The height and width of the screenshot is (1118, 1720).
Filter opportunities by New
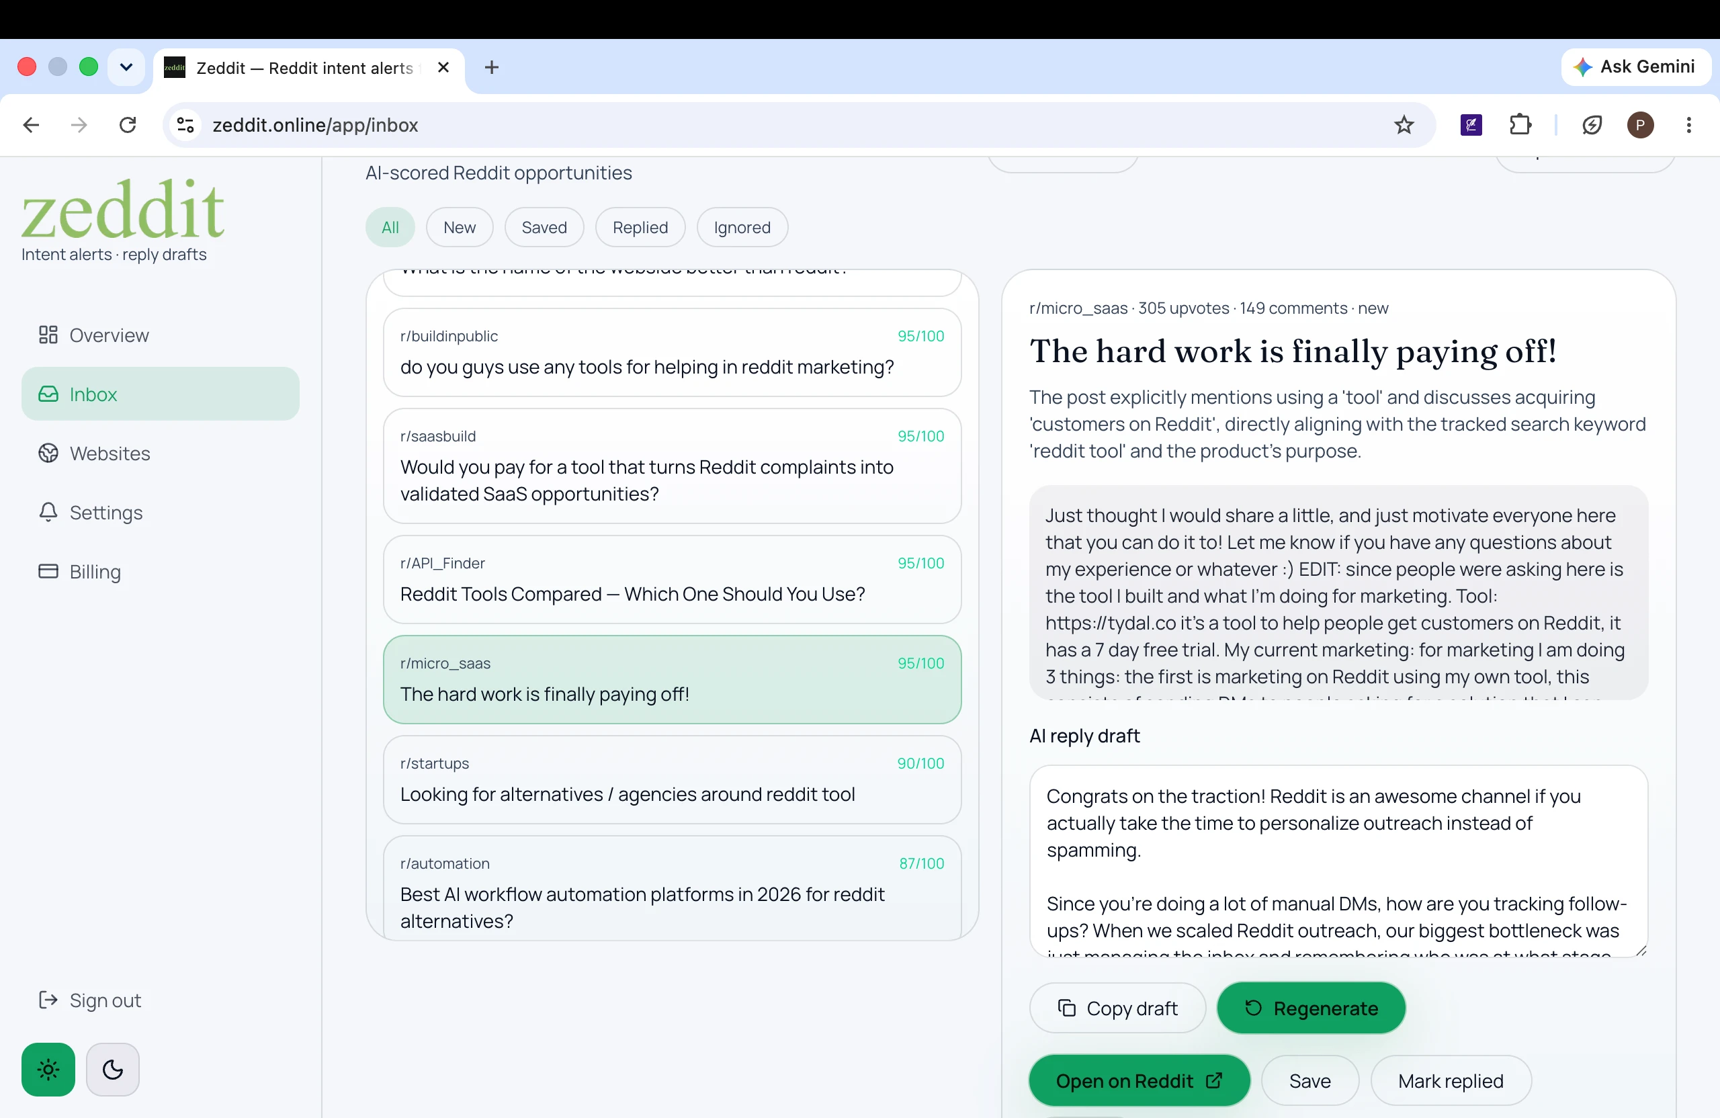coord(460,228)
